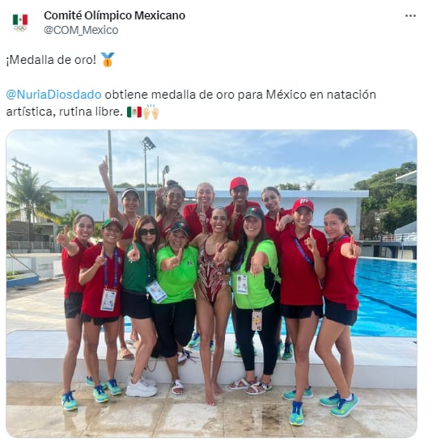Open the @COM_Mexico handle
Viewport: 428px width, 448px height.
point(81,30)
